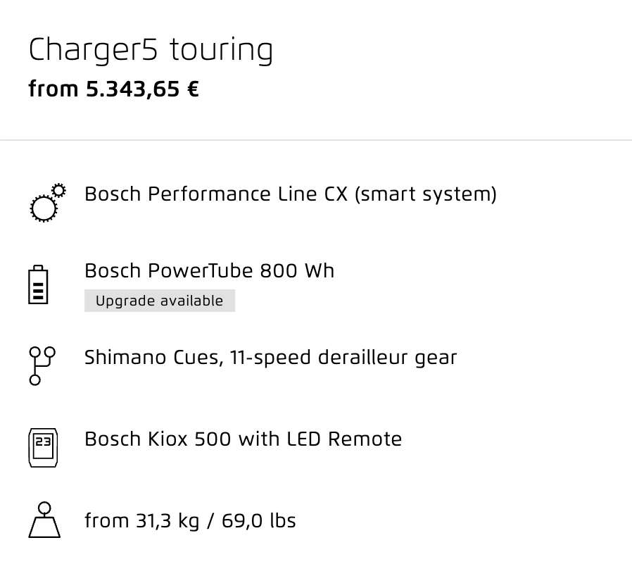Click the small gear in motor icon
The height and width of the screenshot is (583, 632).
tap(59, 190)
